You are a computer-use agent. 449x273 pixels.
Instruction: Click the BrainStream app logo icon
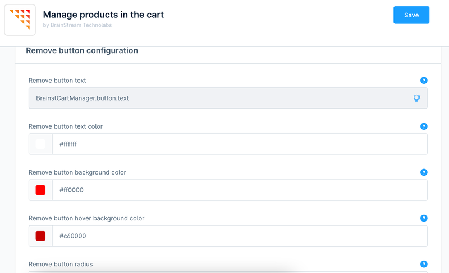20,20
